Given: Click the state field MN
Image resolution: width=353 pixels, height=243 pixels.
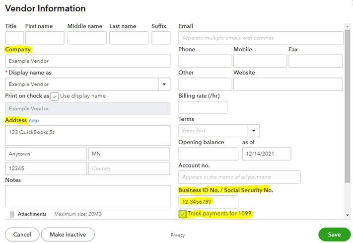Looking at the screenshot, I should (129, 154).
